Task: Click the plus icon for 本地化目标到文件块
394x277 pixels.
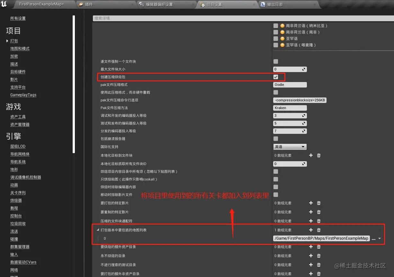Action: click(311, 155)
